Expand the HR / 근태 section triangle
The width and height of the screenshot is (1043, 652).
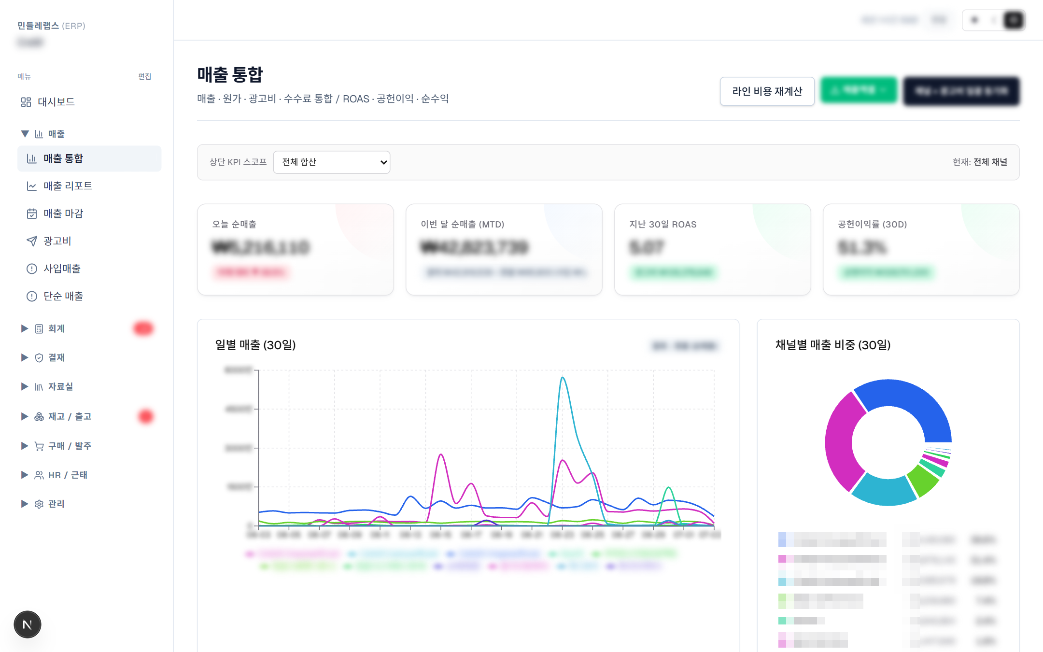pyautogui.click(x=25, y=475)
